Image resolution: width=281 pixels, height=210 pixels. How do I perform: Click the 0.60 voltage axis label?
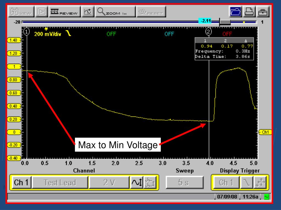(14, 93)
